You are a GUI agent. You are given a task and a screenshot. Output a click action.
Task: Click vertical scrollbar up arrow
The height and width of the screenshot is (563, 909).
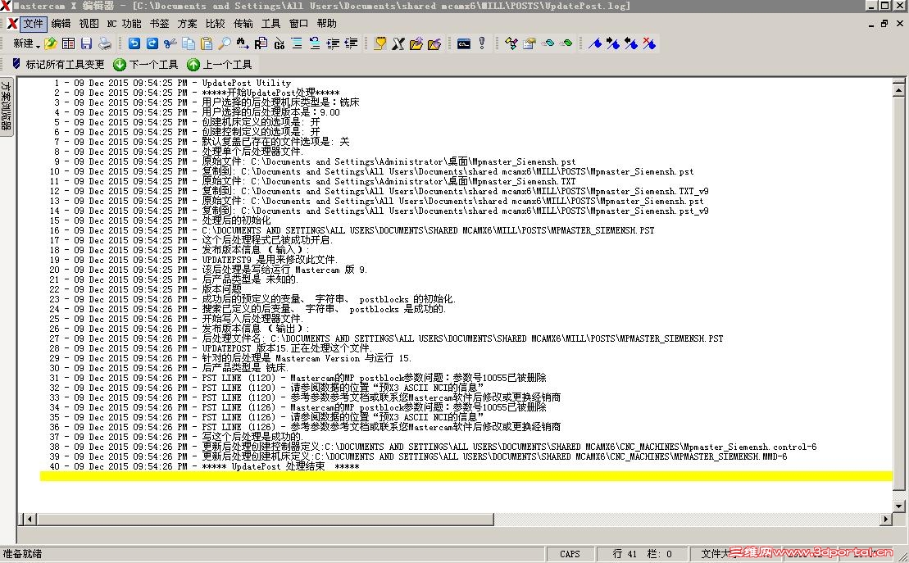pyautogui.click(x=898, y=89)
